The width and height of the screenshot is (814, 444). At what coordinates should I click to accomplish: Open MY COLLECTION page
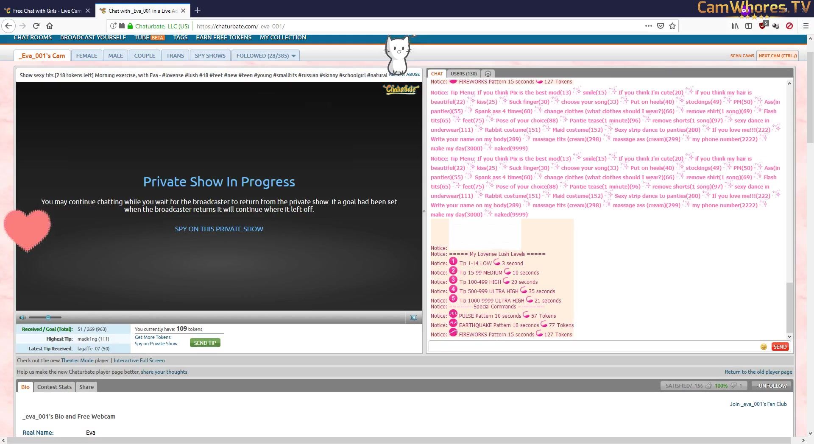pyautogui.click(x=283, y=37)
